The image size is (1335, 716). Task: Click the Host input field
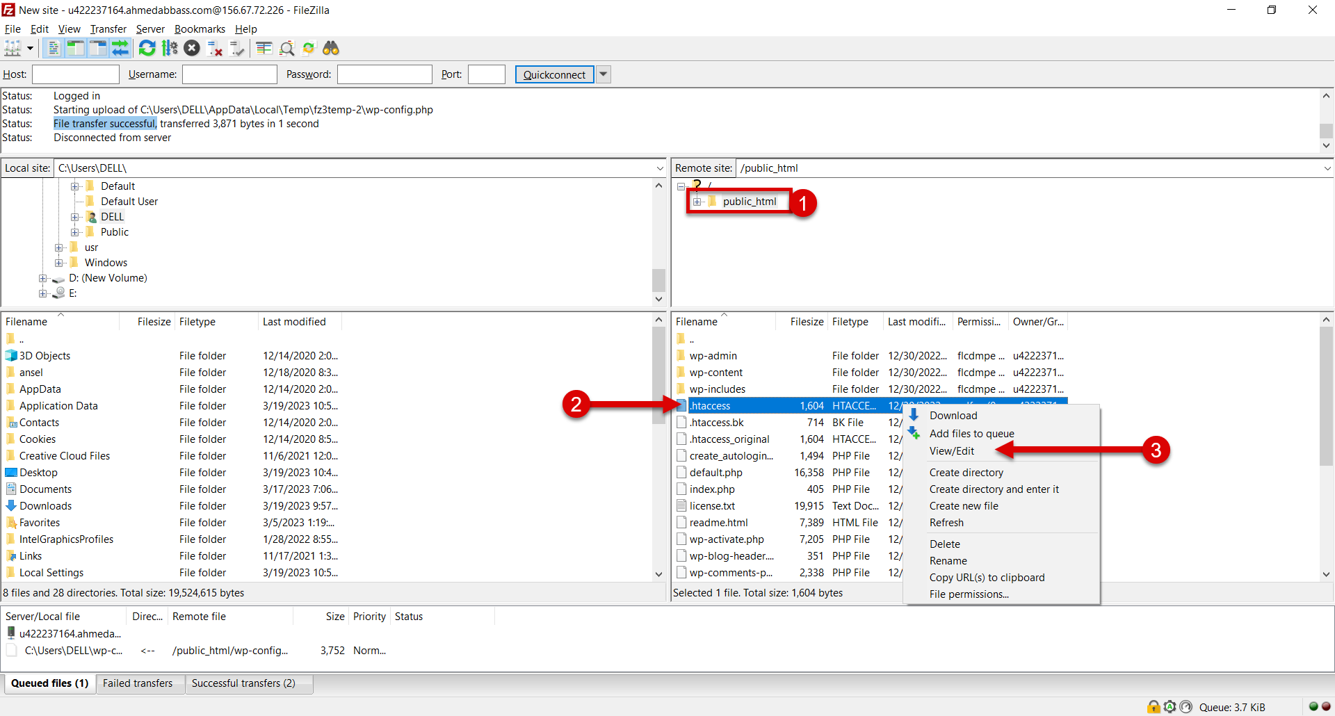pyautogui.click(x=76, y=74)
